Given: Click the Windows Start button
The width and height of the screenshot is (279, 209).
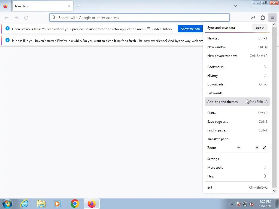Looking at the screenshot, I should click(7, 204).
